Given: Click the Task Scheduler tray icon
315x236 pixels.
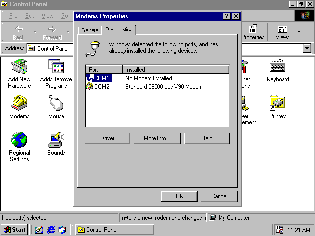Looking at the screenshot, I should pyautogui.click(x=279, y=230).
